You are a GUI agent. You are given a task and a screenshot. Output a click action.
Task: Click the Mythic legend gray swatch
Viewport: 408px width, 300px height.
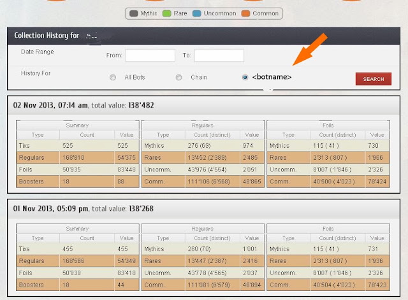134,13
